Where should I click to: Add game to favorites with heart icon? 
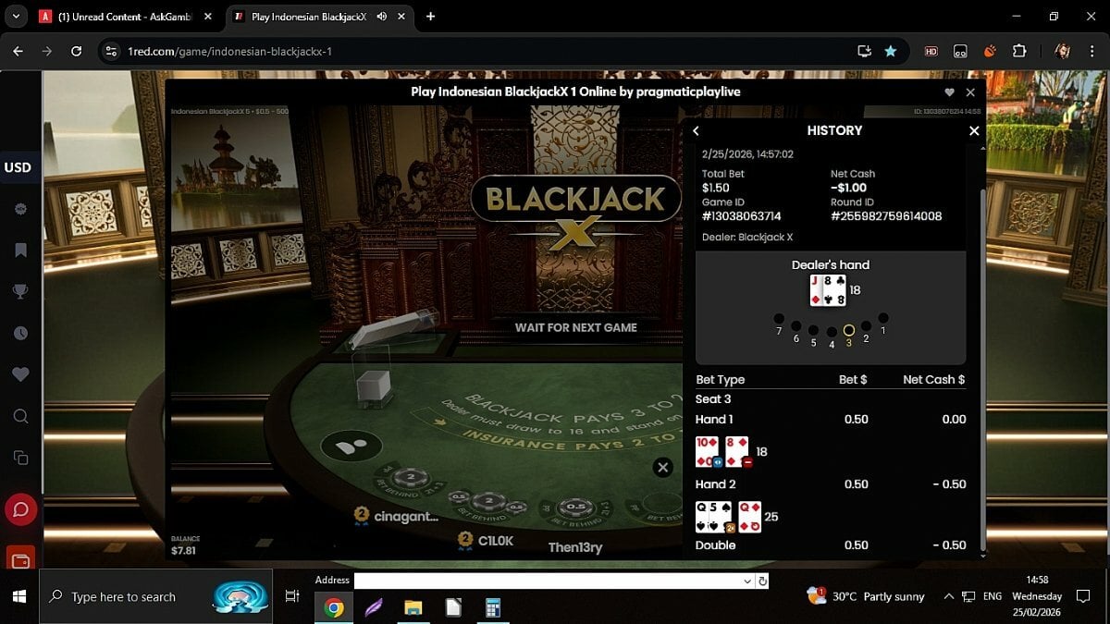click(x=949, y=92)
